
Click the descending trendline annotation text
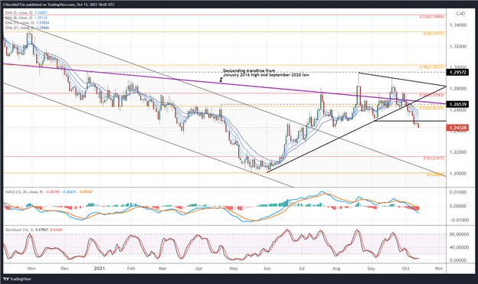pyautogui.click(x=266, y=73)
